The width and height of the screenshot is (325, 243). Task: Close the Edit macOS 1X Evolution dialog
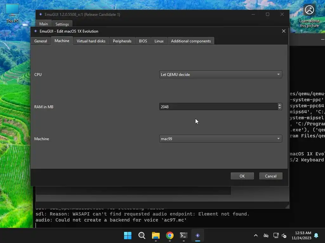tap(283, 31)
